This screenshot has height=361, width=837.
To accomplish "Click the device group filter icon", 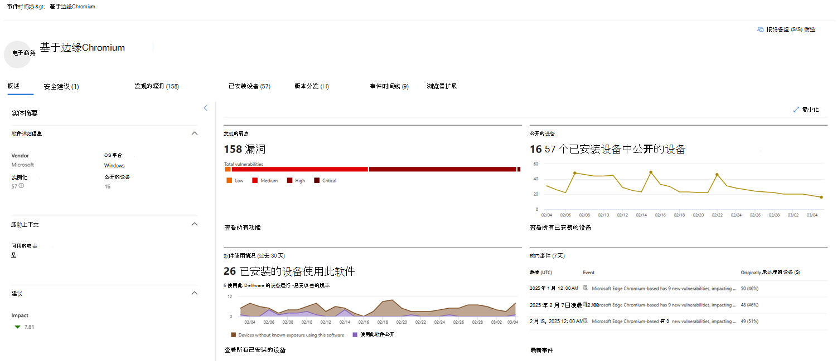I will [x=760, y=29].
